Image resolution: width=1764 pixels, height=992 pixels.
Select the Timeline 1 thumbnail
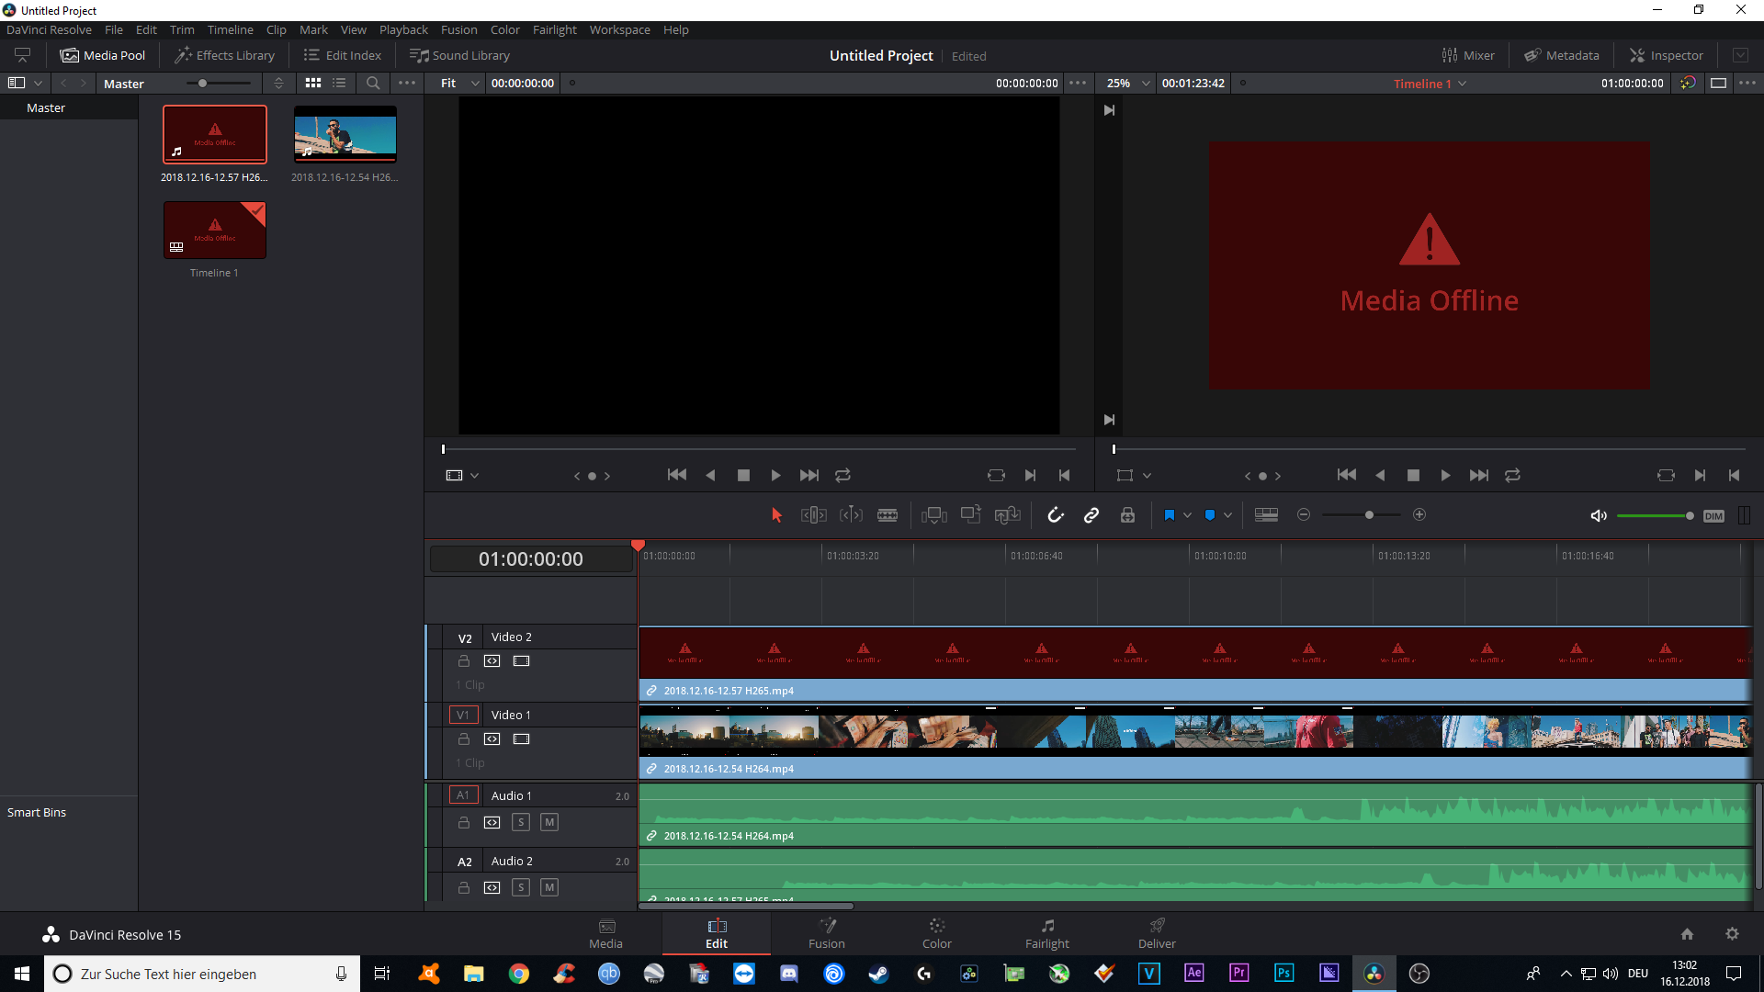point(215,231)
